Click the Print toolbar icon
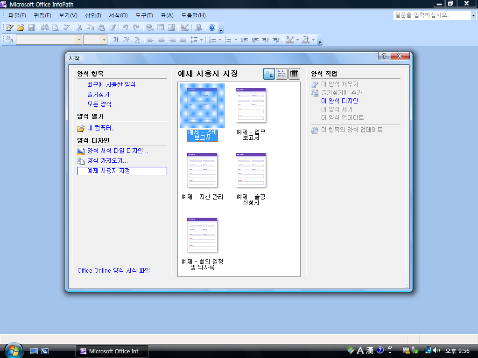Viewport: 478px width, 358px height. pyautogui.click(x=45, y=28)
